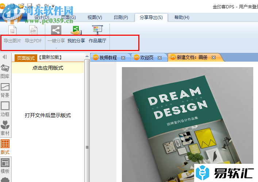Click the Dream Design brochure image

click(x=188, y=124)
